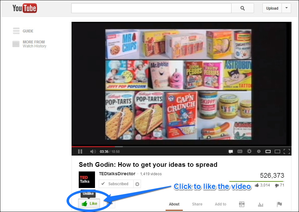Select the Share tab

(x=197, y=204)
